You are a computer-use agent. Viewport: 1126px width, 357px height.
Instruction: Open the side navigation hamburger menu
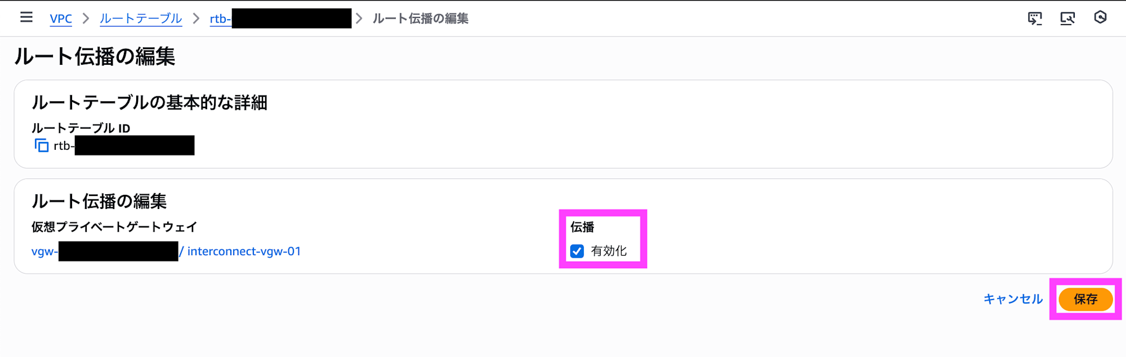(26, 17)
